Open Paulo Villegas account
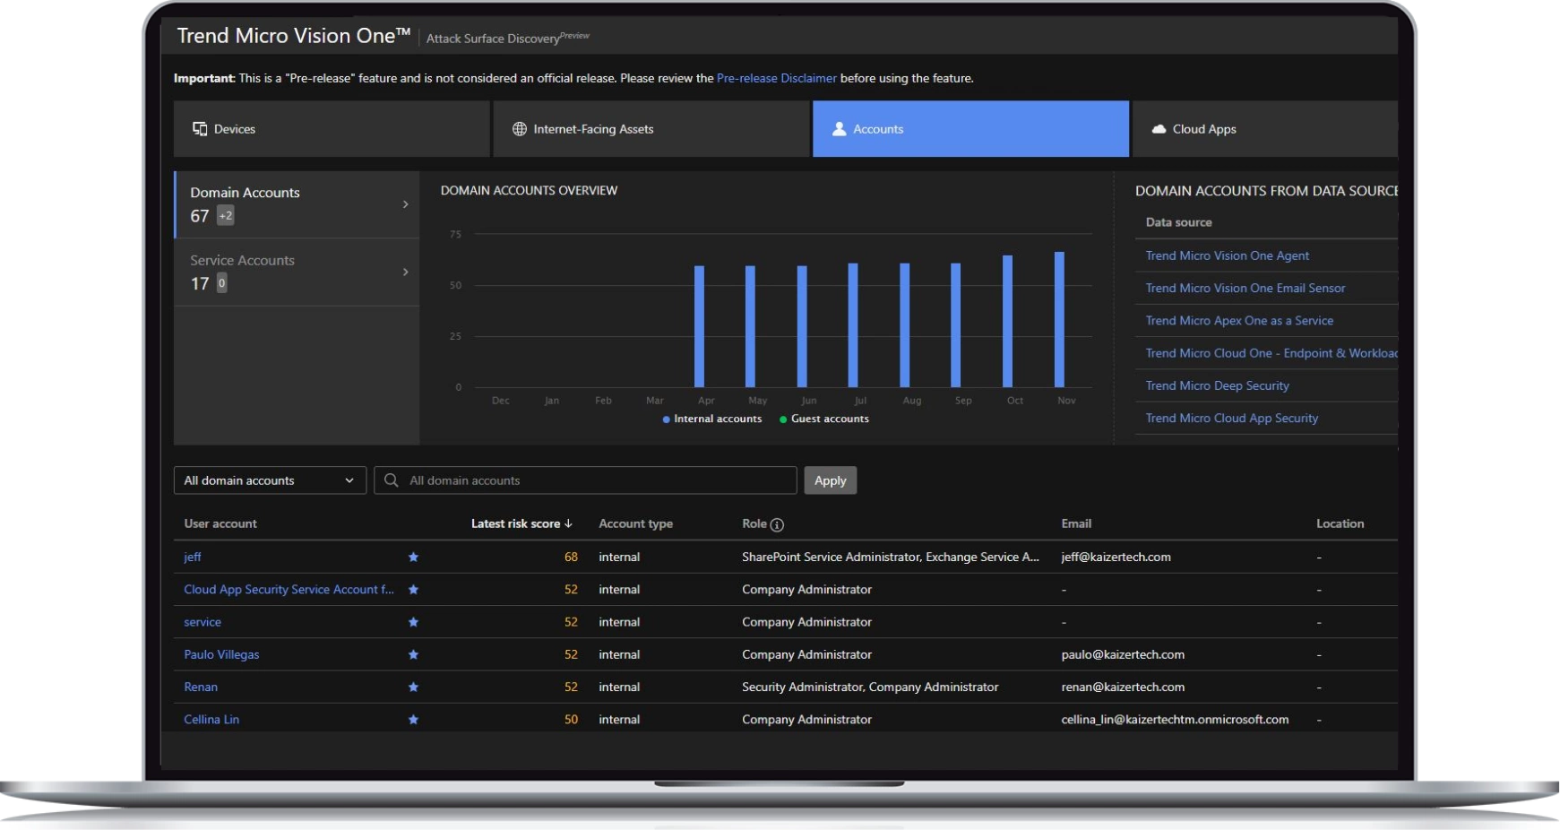Viewport: 1560px width, 830px height. tap(221, 654)
